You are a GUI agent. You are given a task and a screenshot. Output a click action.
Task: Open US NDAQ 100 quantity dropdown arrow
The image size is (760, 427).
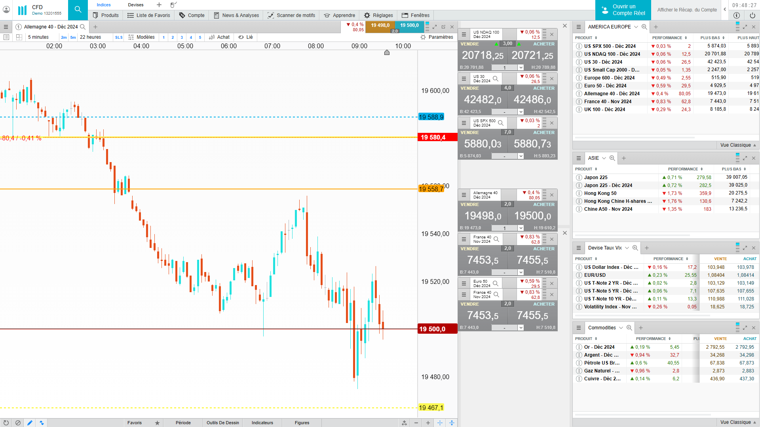click(x=521, y=68)
